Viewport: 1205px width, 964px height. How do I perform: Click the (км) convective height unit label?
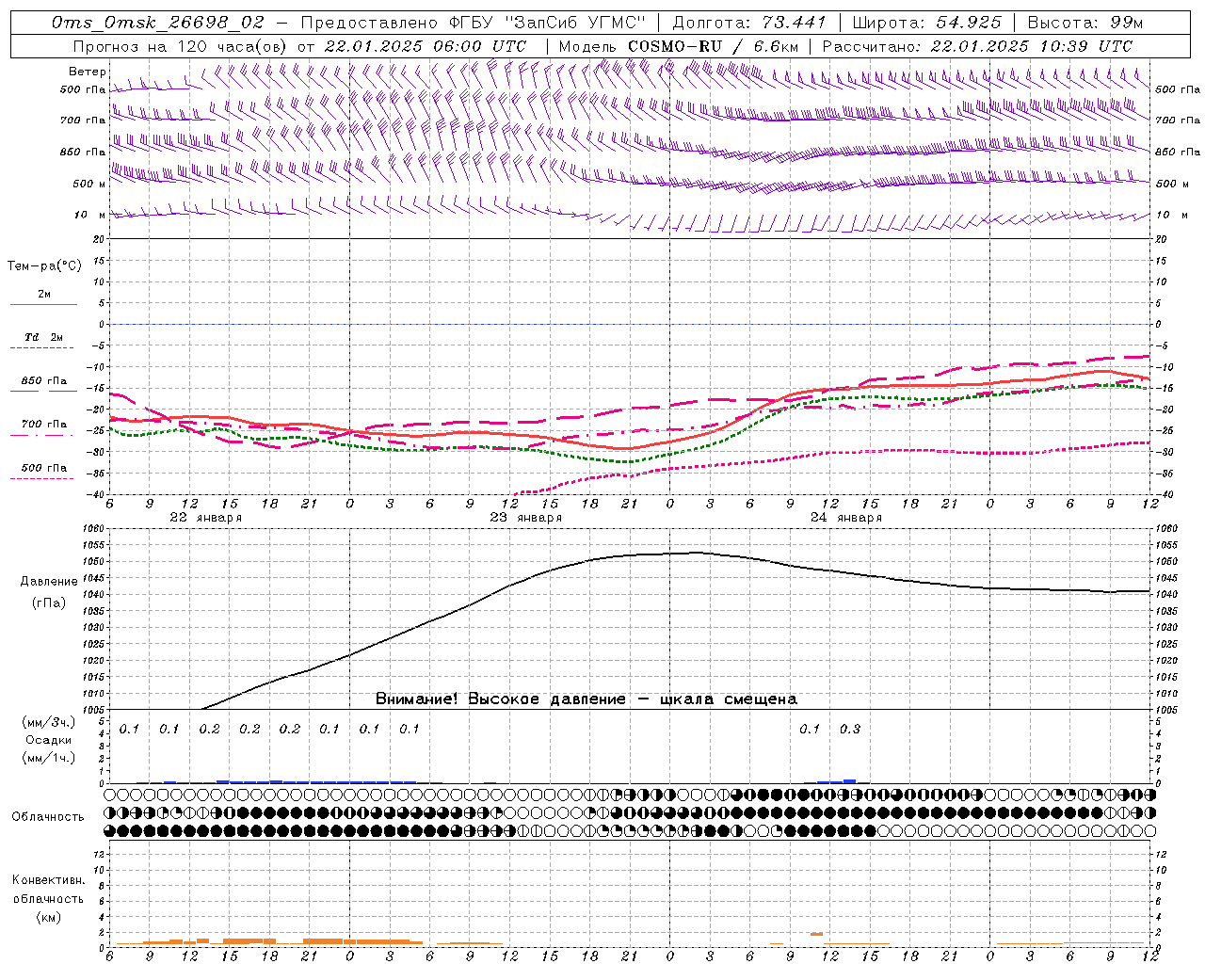49,917
